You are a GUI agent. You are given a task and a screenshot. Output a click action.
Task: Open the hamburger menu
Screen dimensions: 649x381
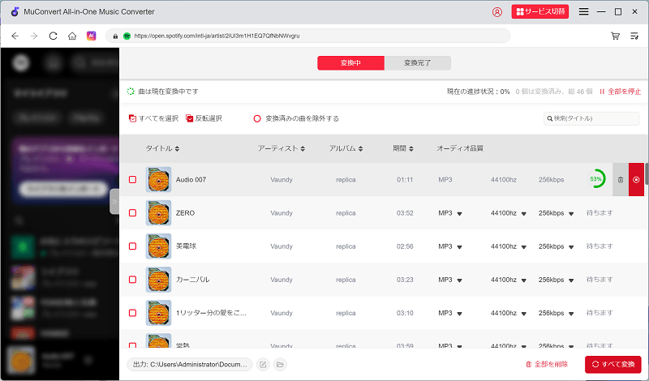(x=583, y=11)
